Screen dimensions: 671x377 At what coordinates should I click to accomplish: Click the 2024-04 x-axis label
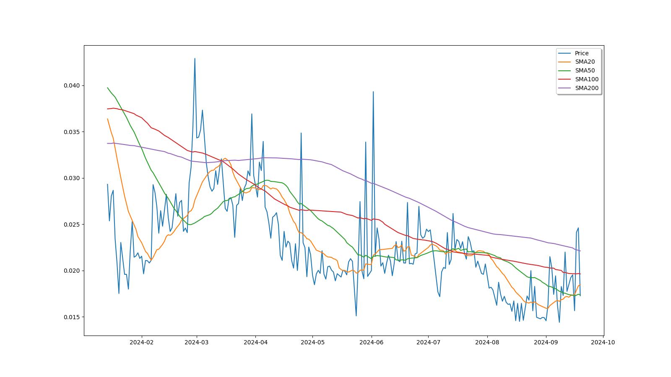pos(255,342)
